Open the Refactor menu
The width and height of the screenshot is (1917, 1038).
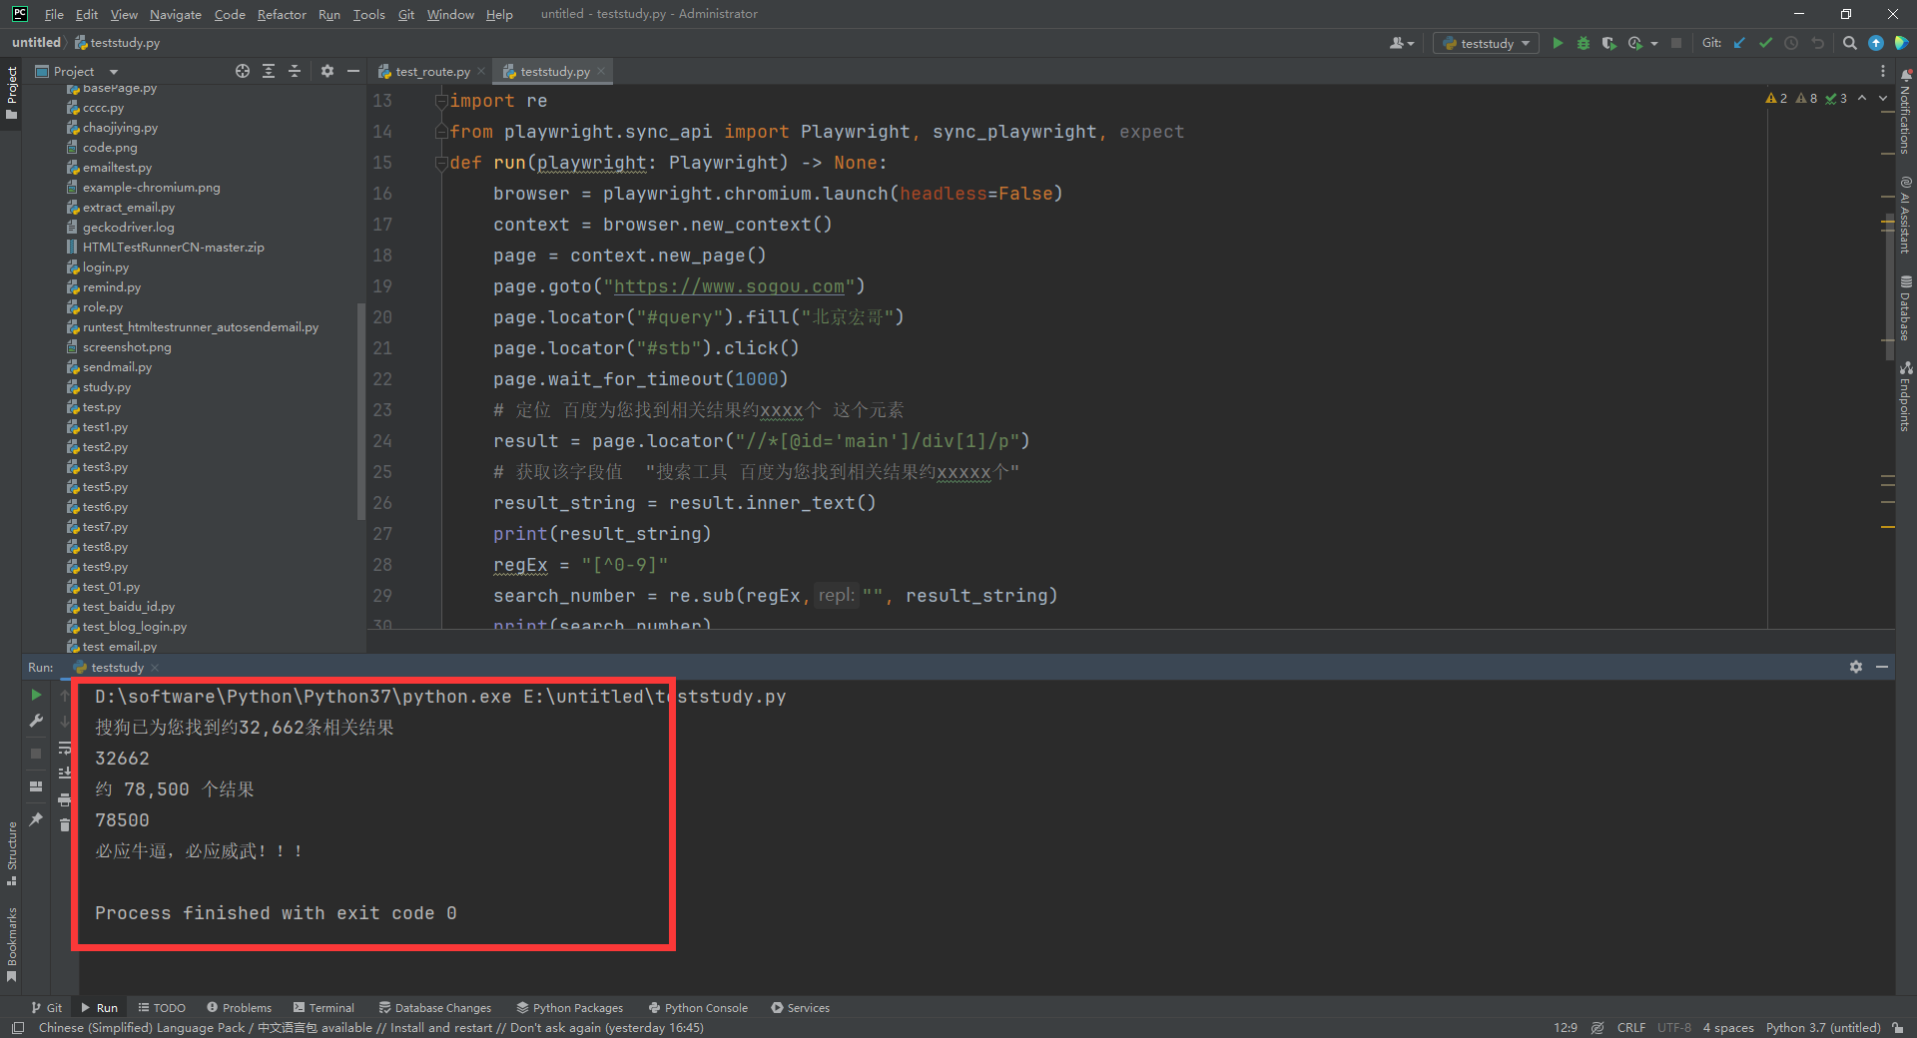tap(282, 14)
